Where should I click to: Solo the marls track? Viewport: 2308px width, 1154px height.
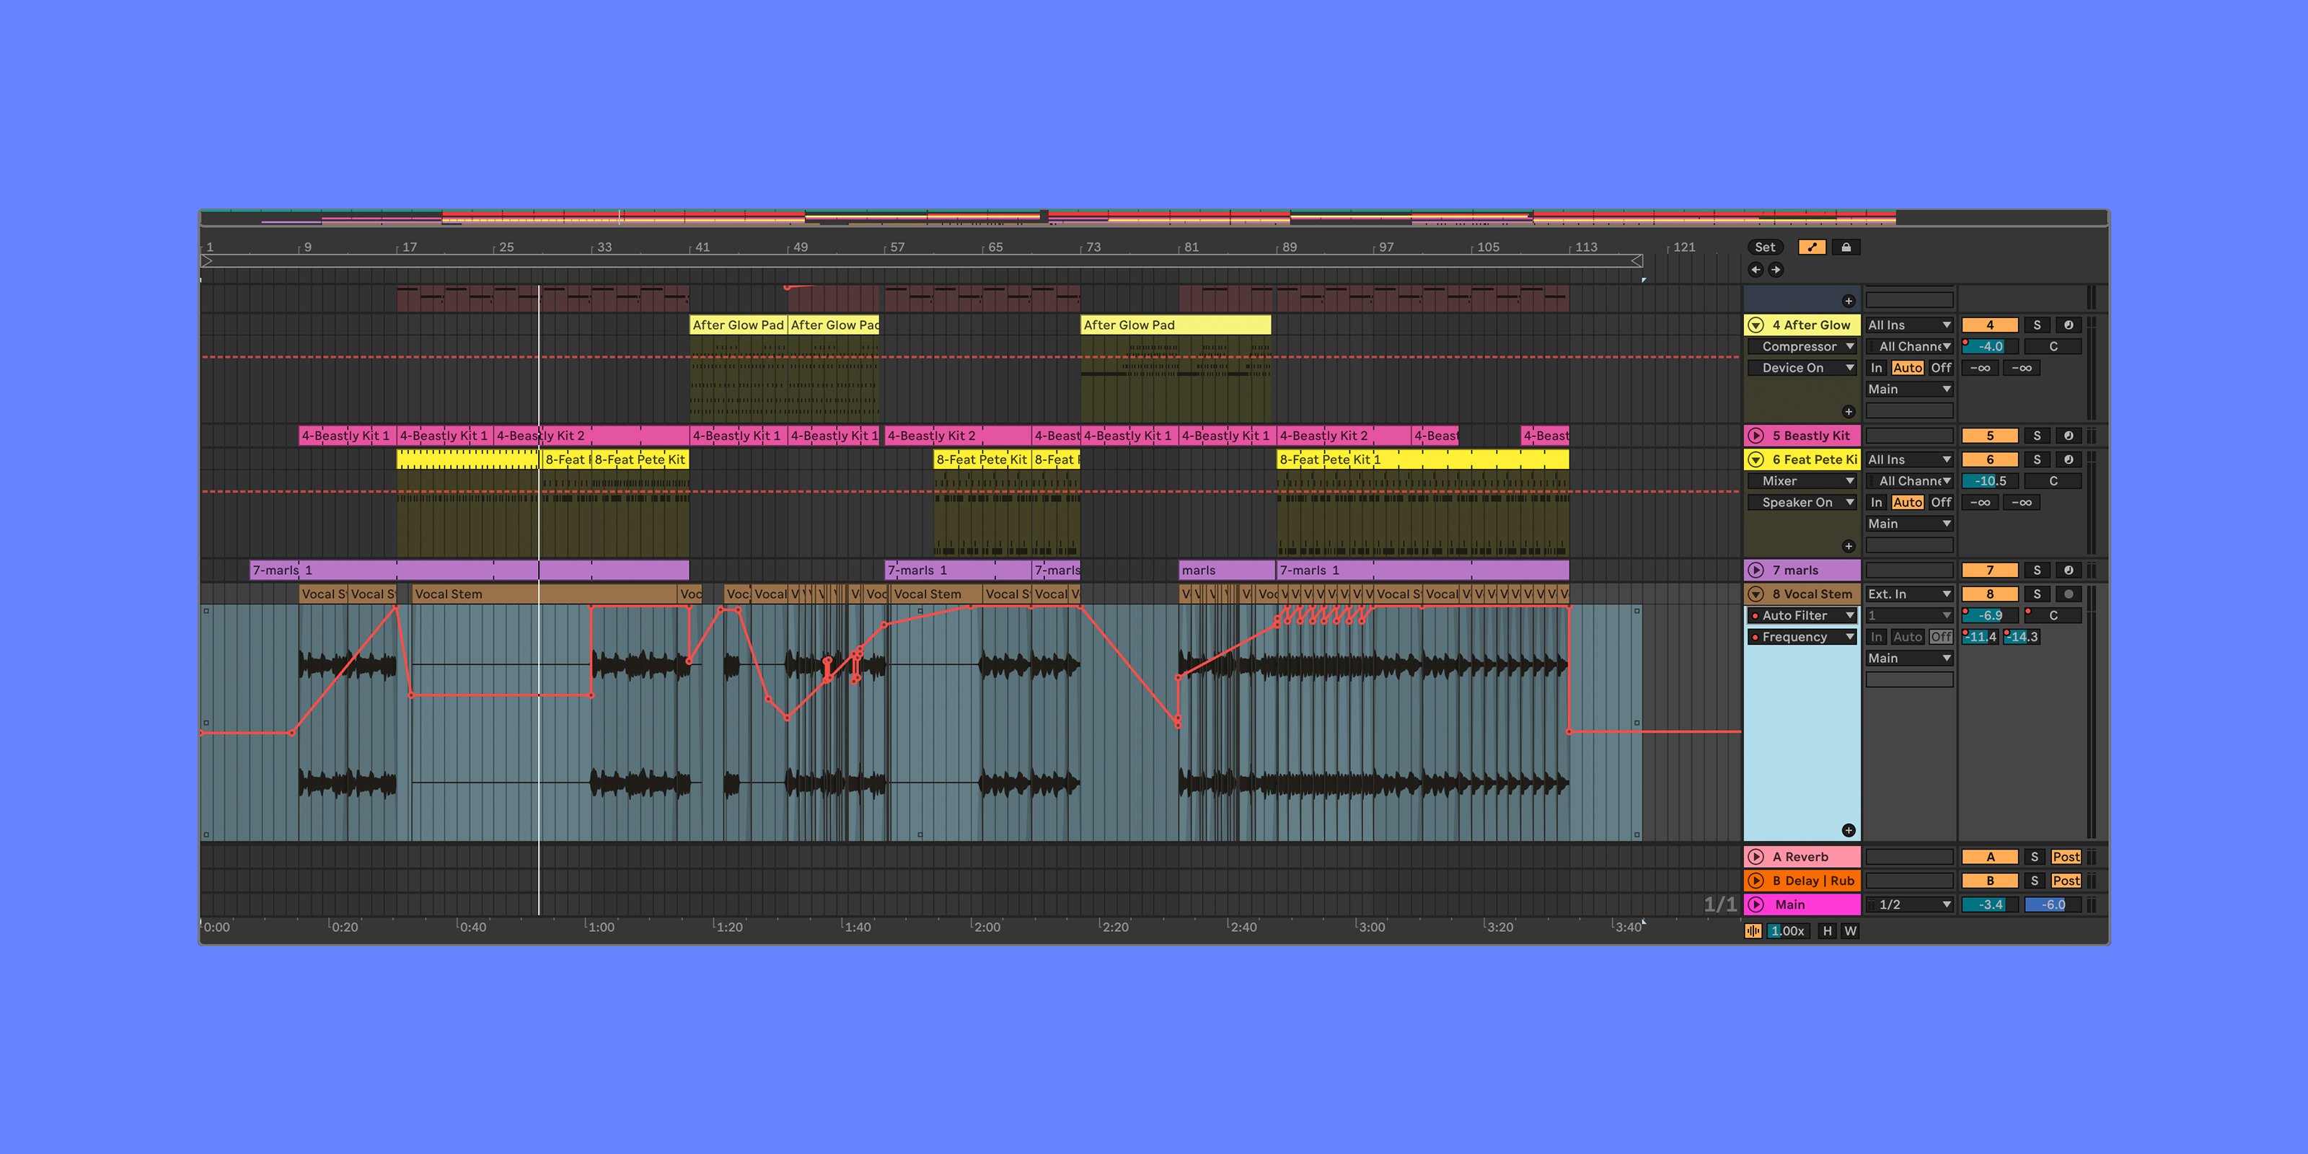click(2037, 570)
